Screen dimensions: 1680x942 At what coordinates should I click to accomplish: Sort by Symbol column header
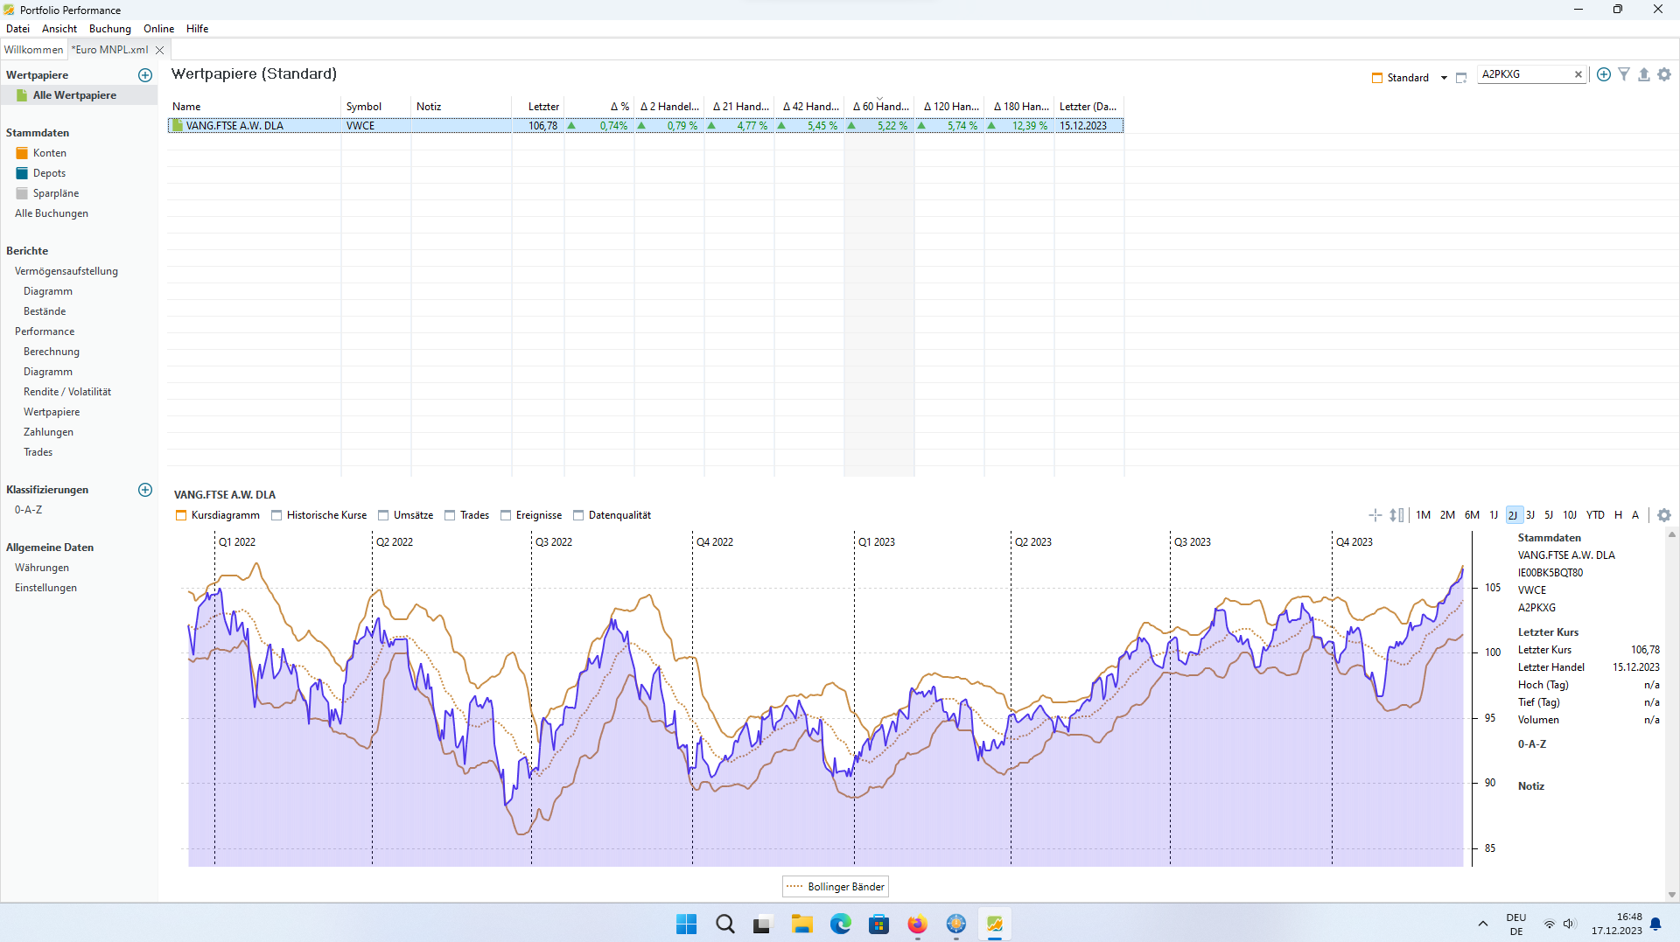point(375,107)
